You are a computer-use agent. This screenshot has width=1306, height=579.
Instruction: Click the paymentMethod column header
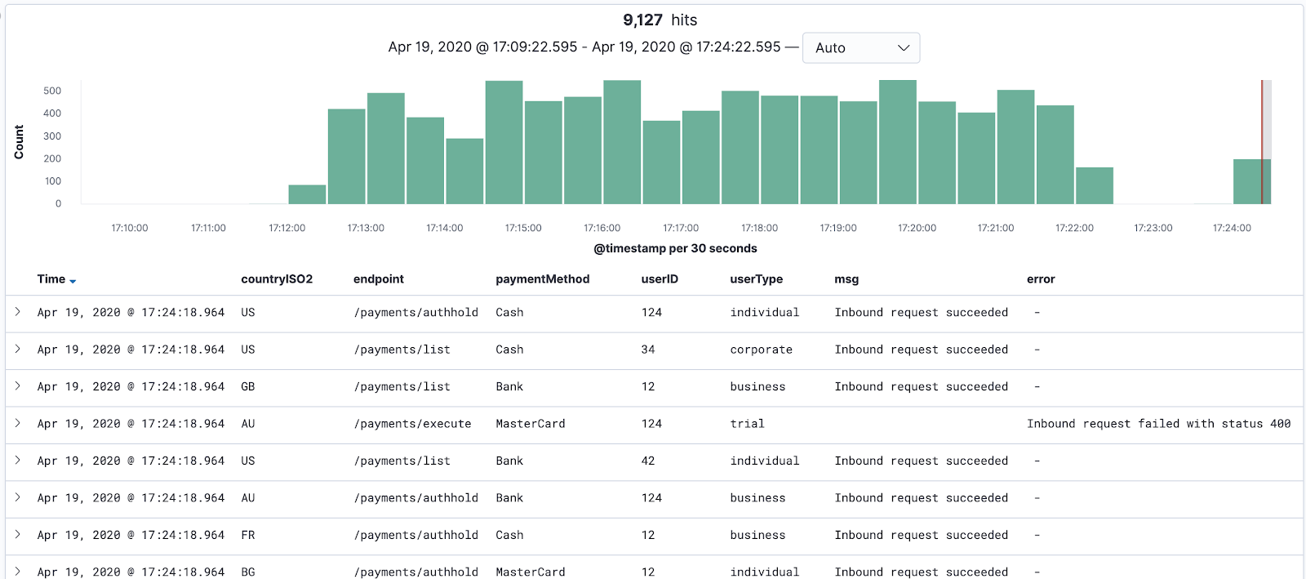click(x=543, y=279)
